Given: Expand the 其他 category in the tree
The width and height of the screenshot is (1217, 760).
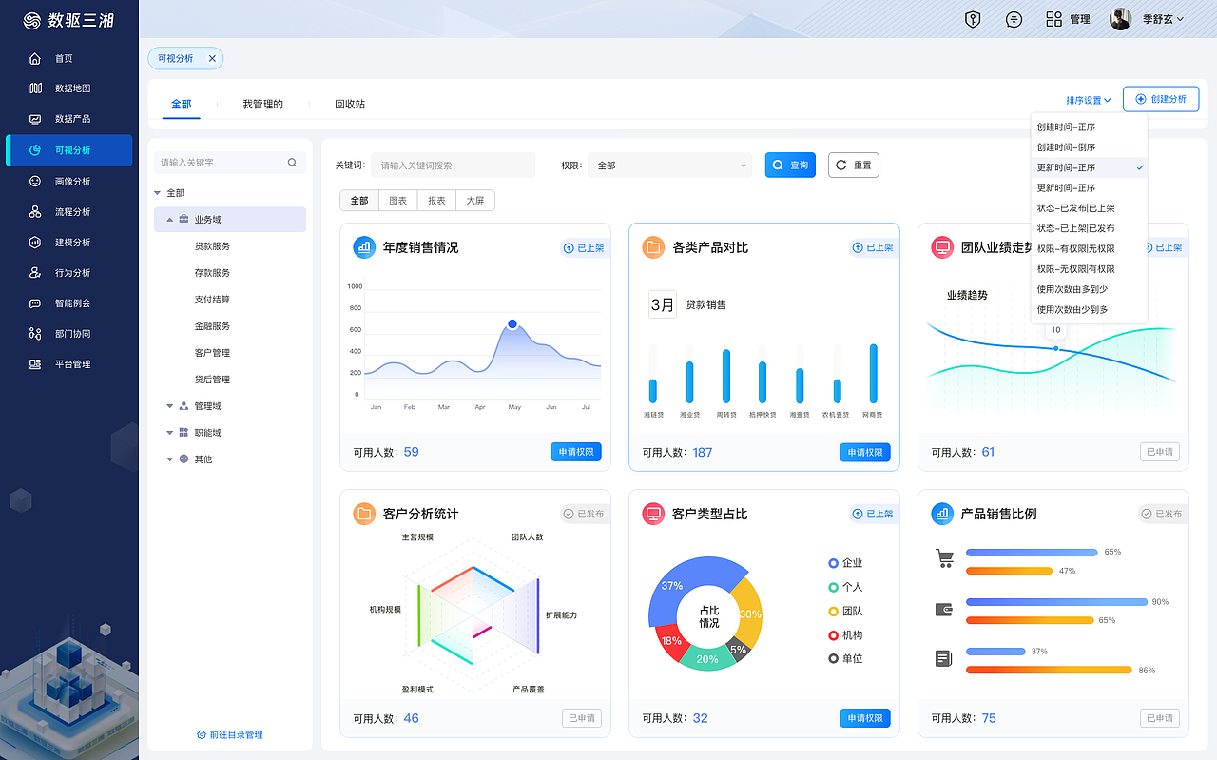Looking at the screenshot, I should 170,458.
